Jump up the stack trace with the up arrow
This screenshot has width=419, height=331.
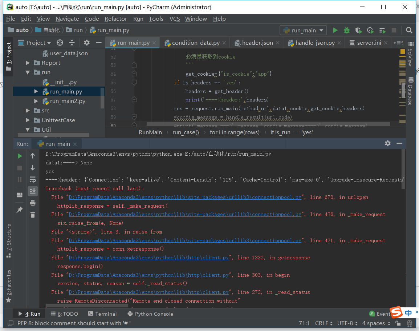(33, 156)
